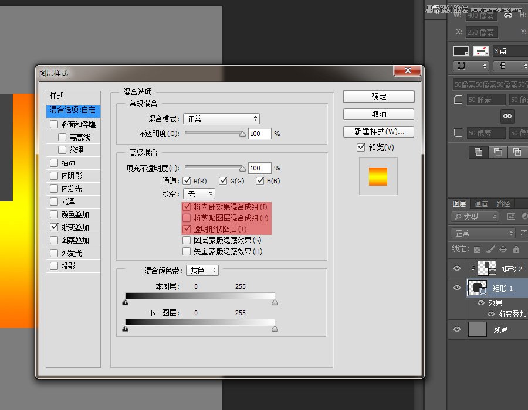This screenshot has width=528, height=410.
Task: Hide the 效果 effects group
Action: pos(481,303)
